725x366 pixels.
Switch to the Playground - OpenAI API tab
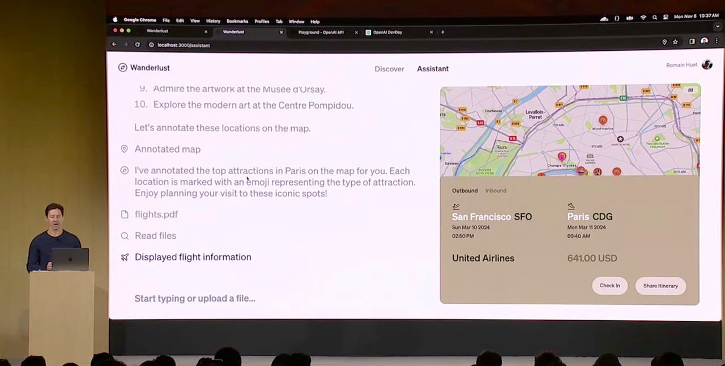pyautogui.click(x=321, y=32)
